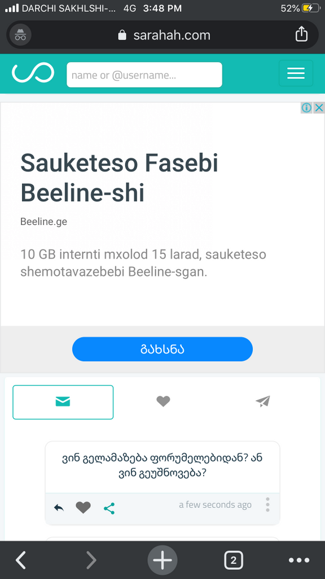This screenshot has height=579, width=325.
Task: Share the message via the share icon
Action: point(109,508)
